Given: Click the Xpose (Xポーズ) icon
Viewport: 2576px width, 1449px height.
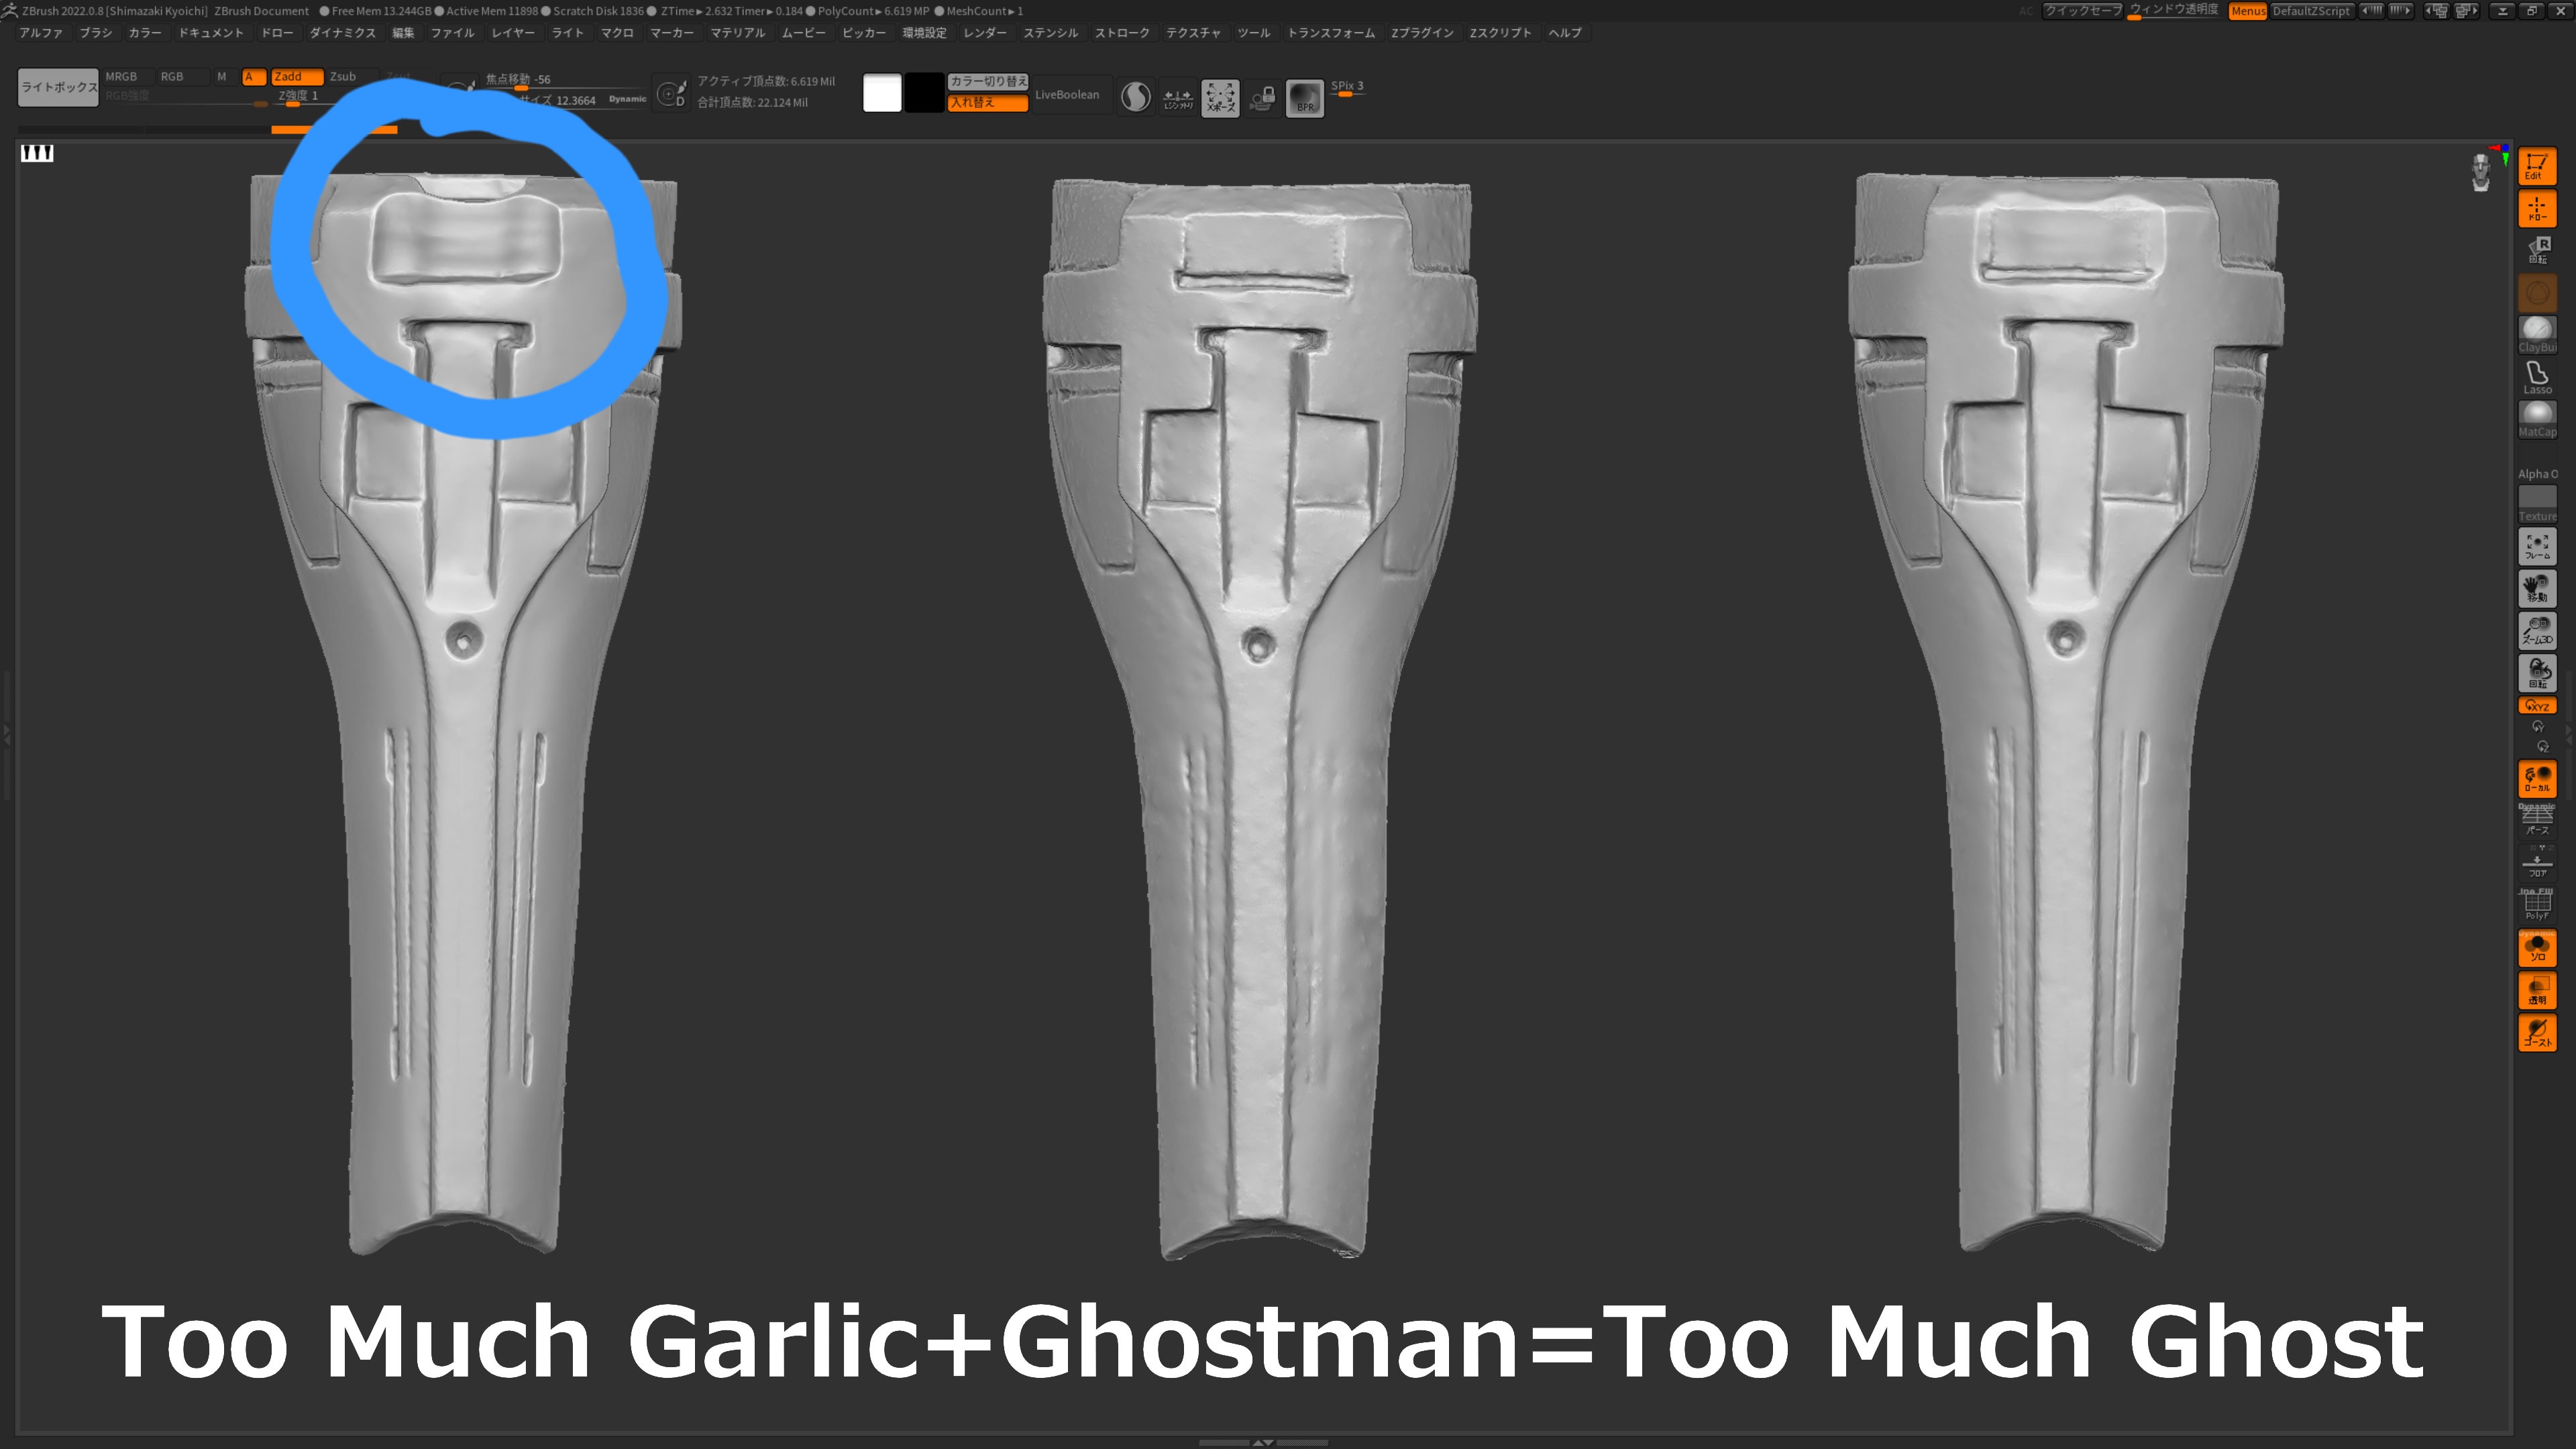Looking at the screenshot, I should pyautogui.click(x=1220, y=98).
